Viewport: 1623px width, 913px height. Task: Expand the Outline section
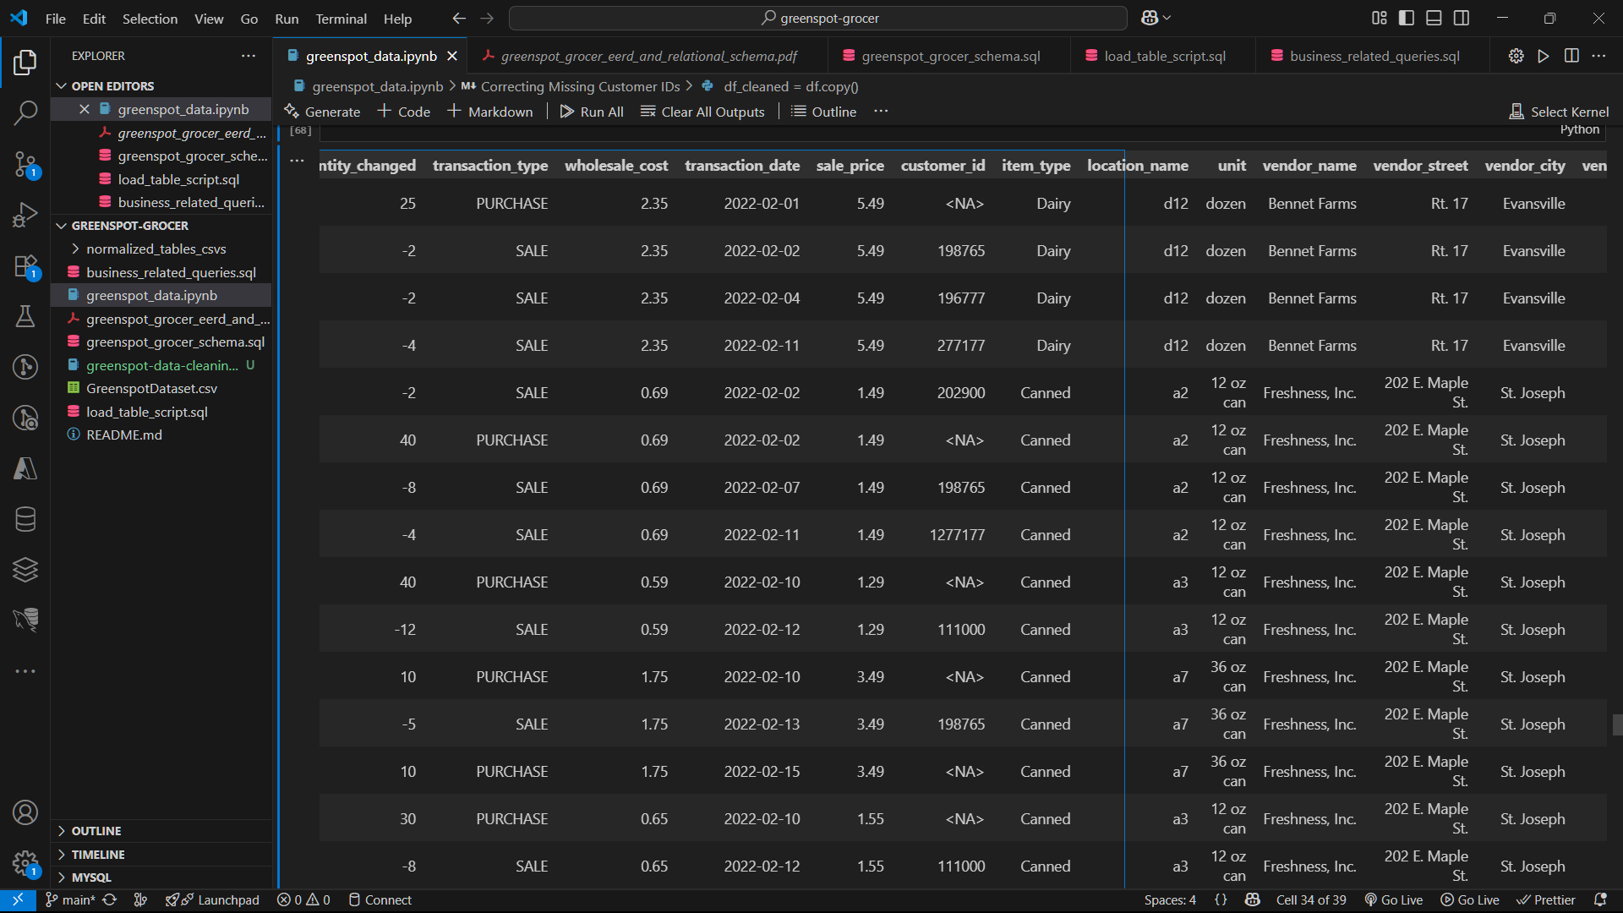[96, 831]
